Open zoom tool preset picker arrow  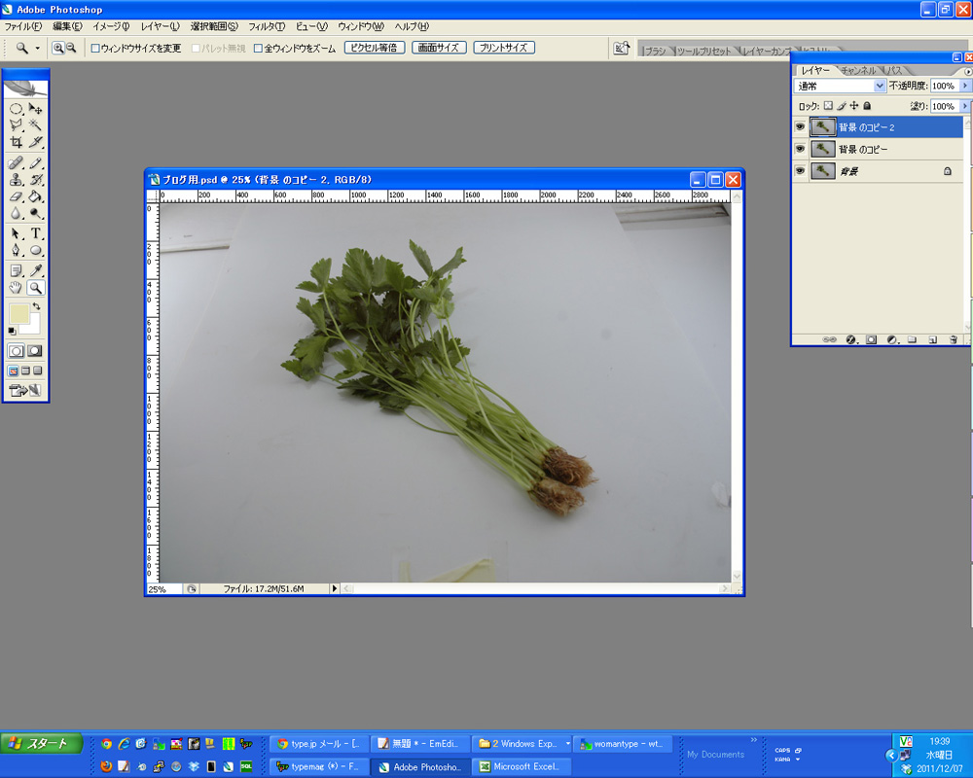coord(37,48)
